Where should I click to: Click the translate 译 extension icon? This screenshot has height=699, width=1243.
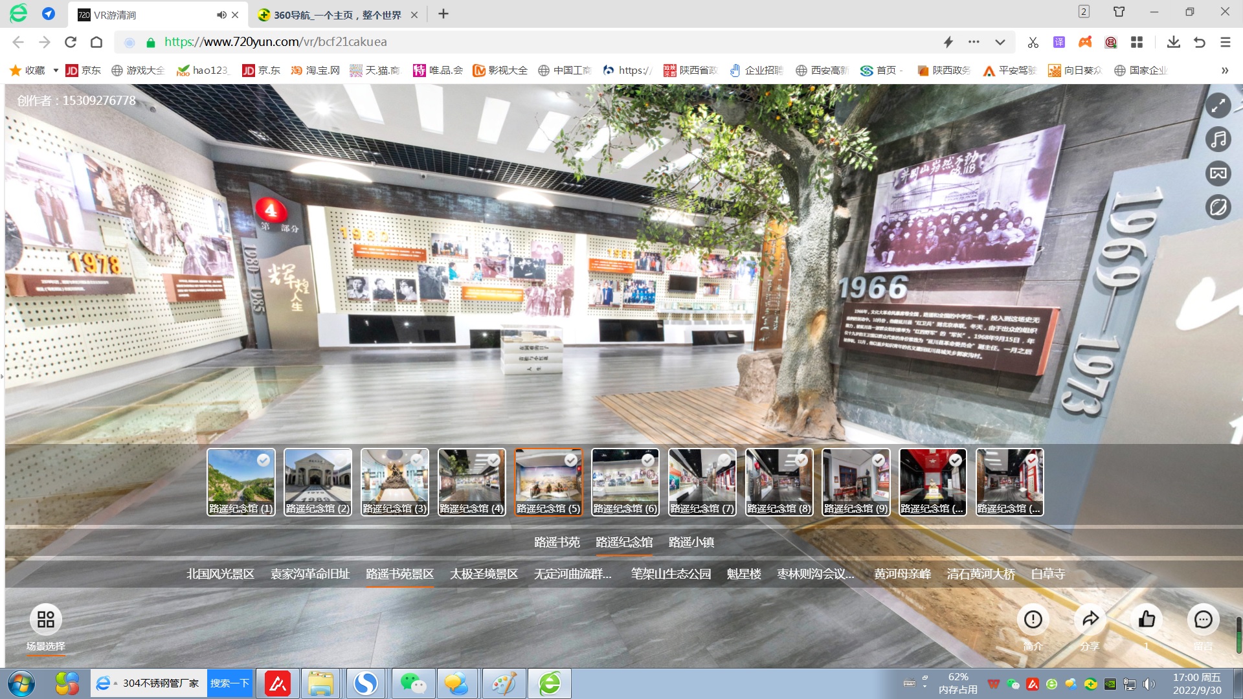point(1059,42)
